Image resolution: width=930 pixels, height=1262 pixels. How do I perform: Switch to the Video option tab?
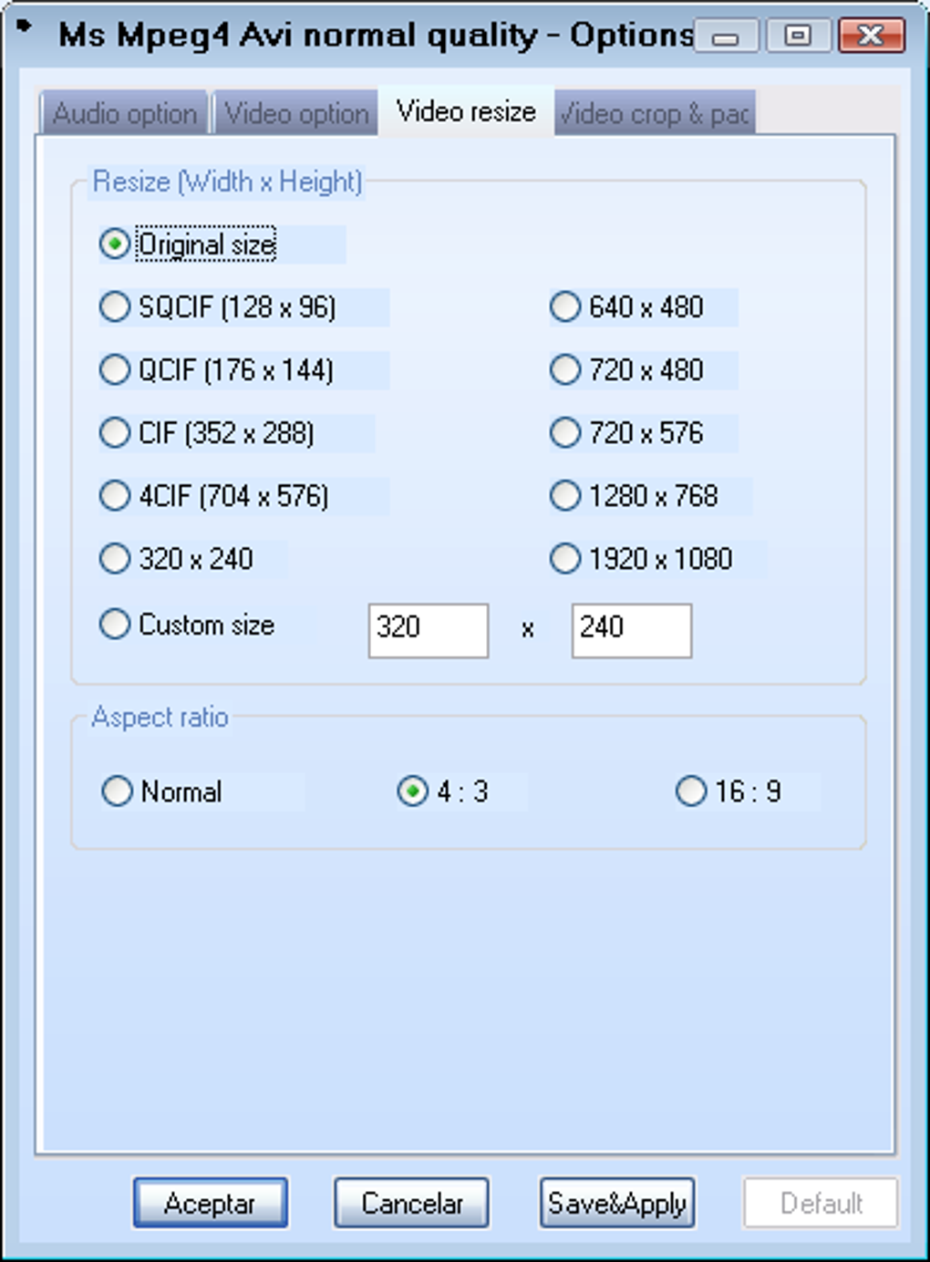[x=296, y=113]
